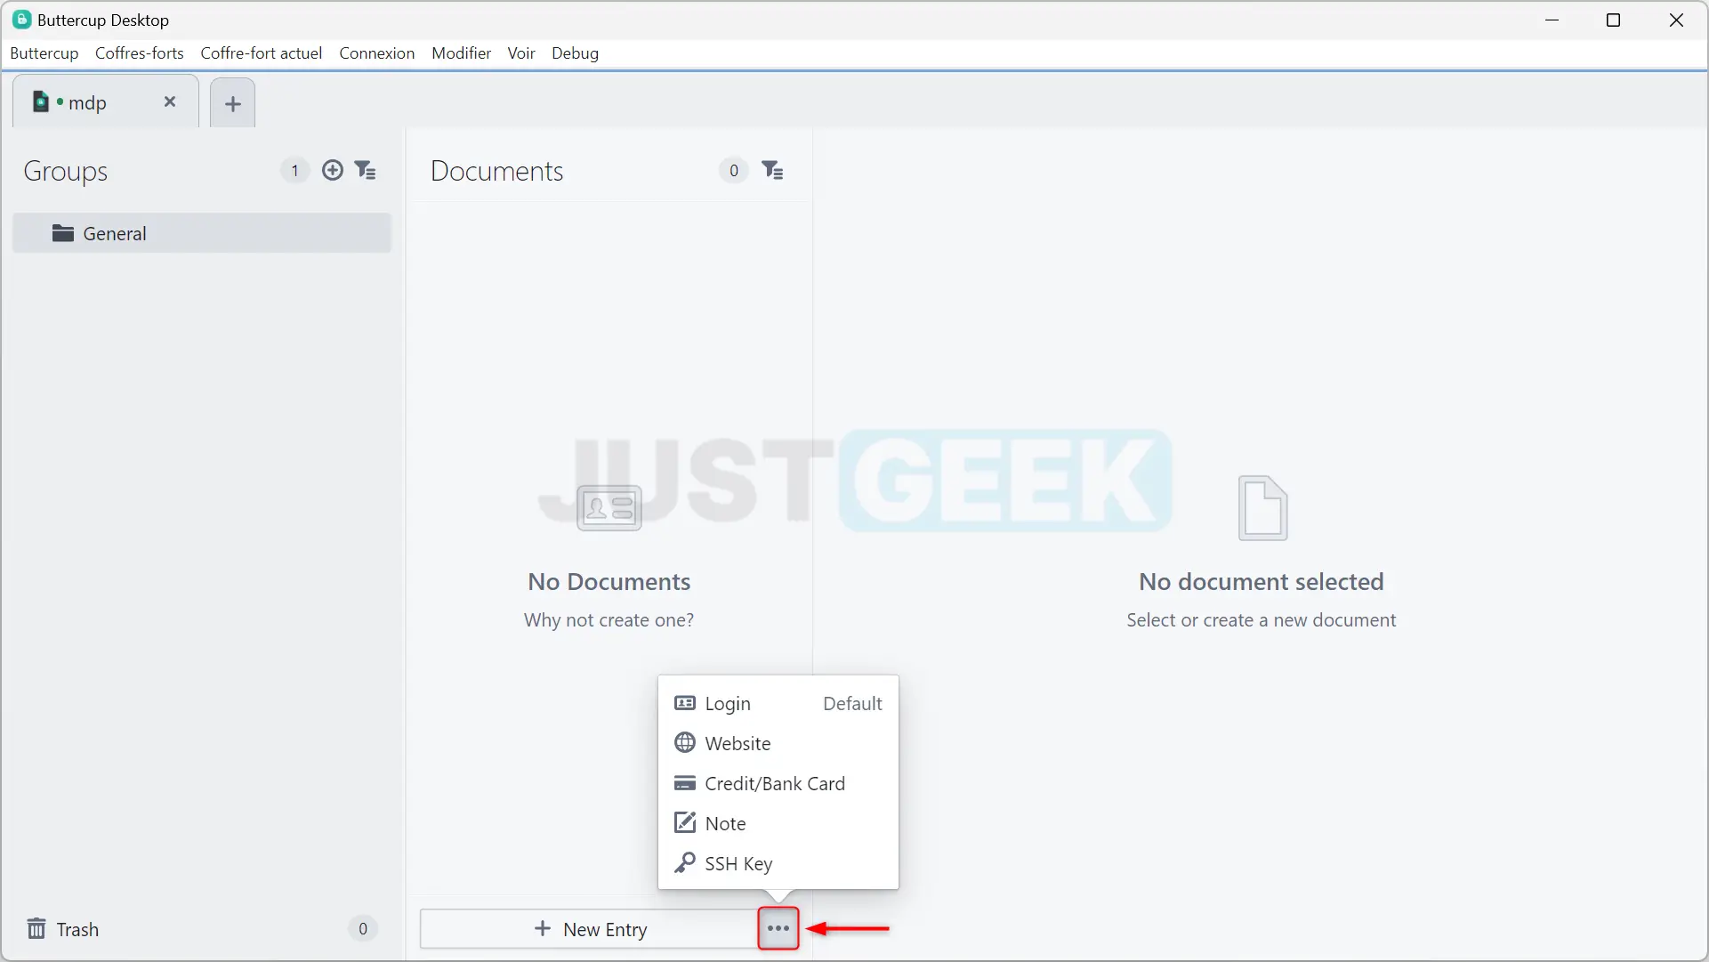This screenshot has width=1709, height=962.
Task: Click the Documents count badge 0
Action: click(733, 170)
